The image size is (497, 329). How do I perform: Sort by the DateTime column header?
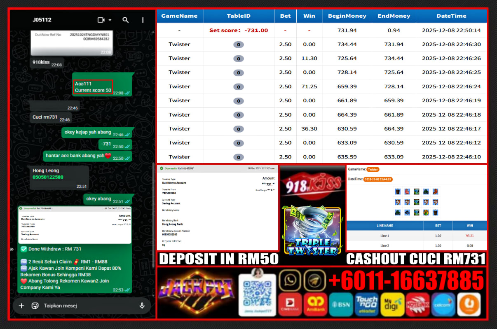[451, 16]
